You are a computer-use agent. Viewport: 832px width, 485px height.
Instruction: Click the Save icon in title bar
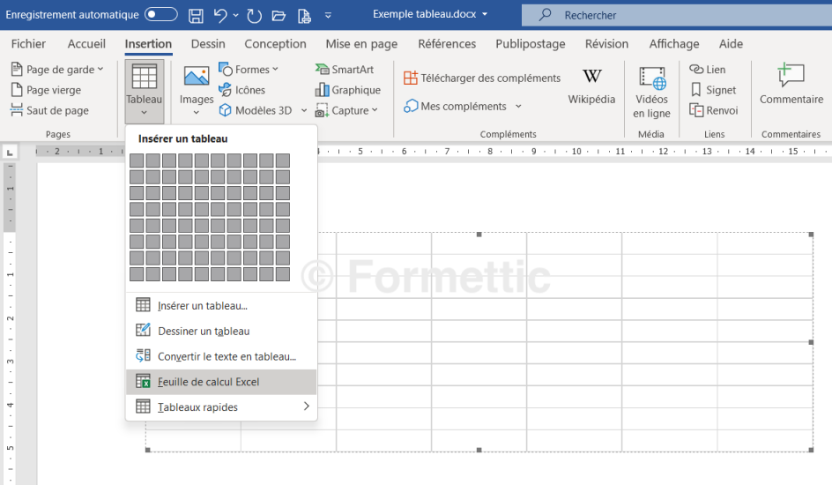(197, 15)
